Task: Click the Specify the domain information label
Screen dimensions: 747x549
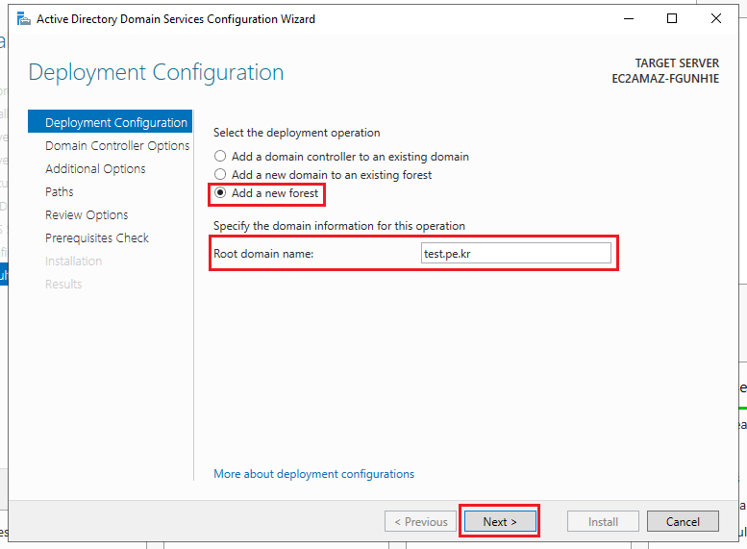Action: 339,226
